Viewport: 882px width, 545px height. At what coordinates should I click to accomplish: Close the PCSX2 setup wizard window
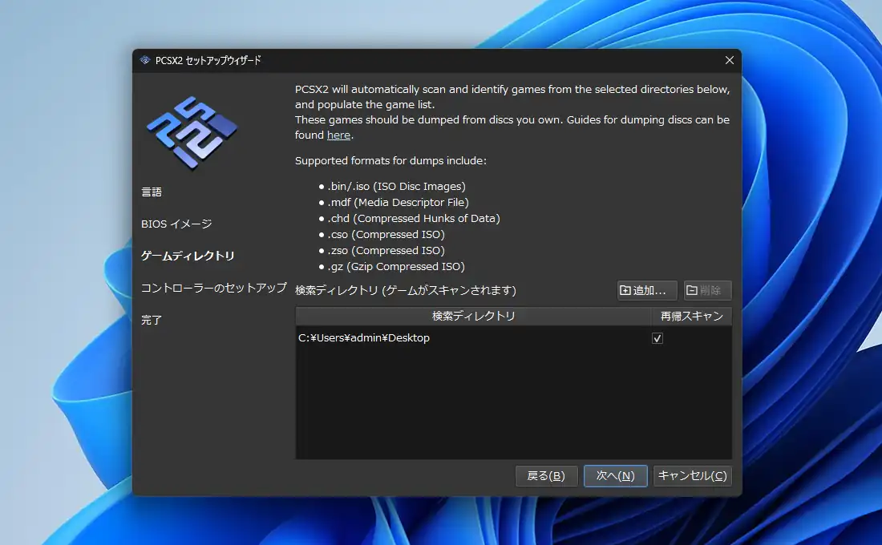[729, 60]
